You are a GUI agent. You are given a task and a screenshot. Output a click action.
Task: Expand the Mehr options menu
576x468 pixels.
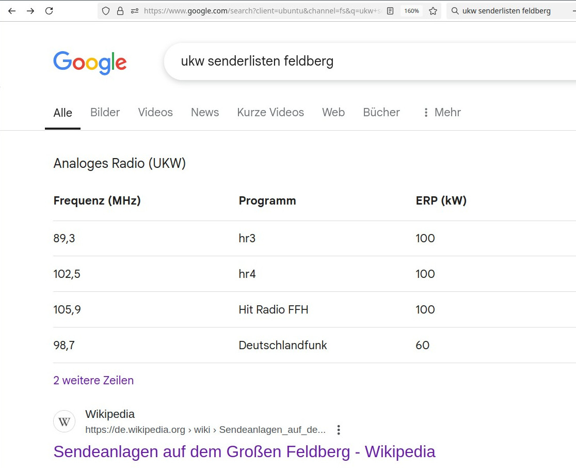click(x=442, y=112)
